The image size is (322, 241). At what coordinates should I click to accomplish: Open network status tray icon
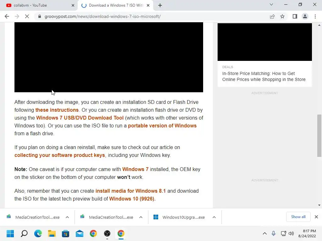click(x=284, y=233)
